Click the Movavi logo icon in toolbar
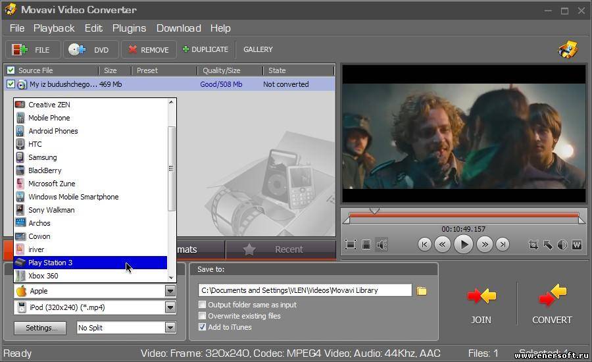 [x=568, y=49]
